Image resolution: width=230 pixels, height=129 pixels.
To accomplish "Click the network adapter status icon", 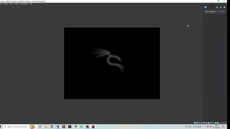I will [x=202, y=123].
